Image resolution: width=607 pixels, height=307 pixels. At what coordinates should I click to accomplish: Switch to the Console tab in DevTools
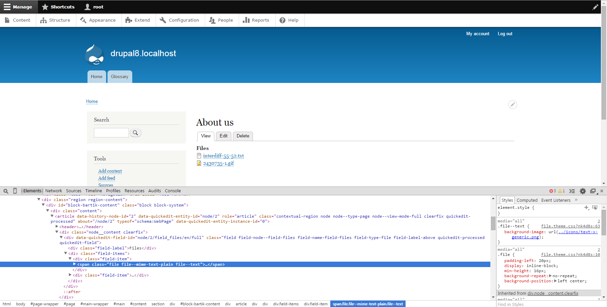pyautogui.click(x=173, y=191)
